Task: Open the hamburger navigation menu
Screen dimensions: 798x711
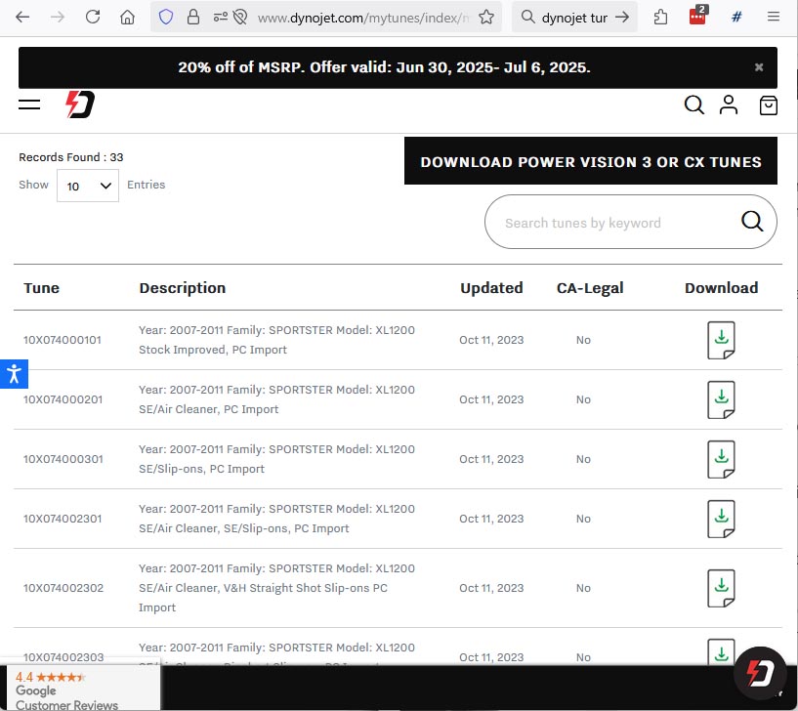Action: [29, 105]
